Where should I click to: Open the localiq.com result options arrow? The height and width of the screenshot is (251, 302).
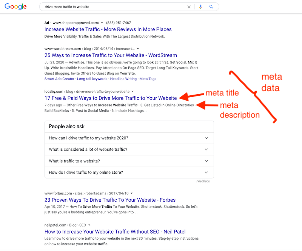(x=132, y=92)
